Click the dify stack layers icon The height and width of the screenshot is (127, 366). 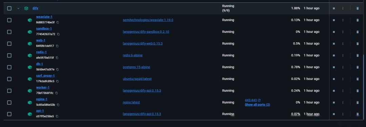point(26,8)
